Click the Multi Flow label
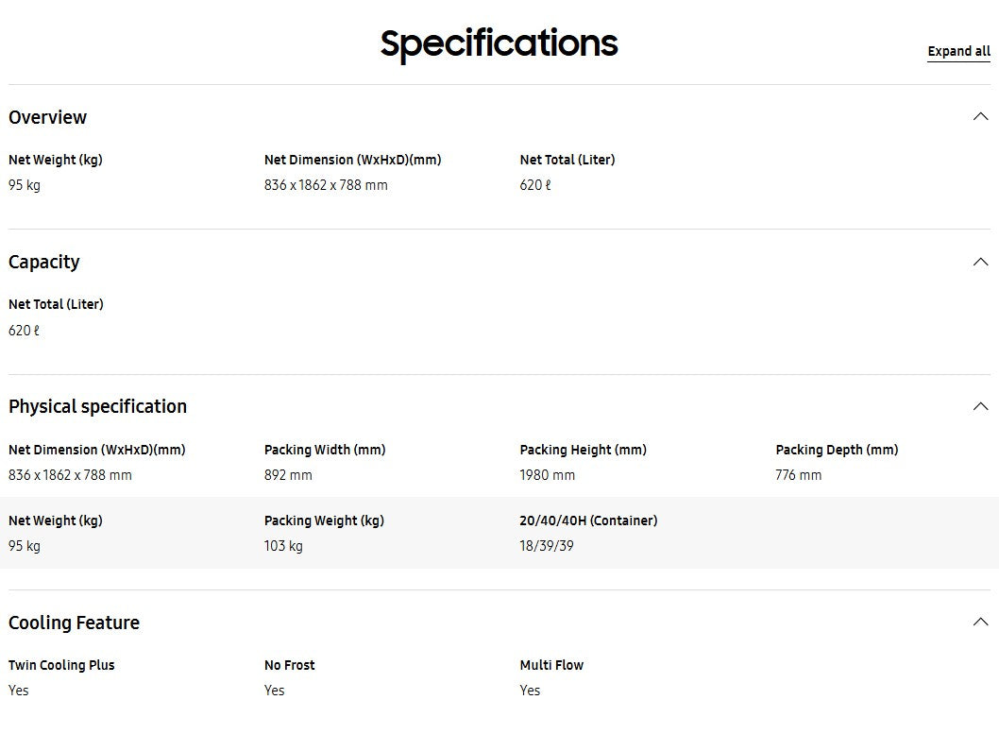999x734 pixels. point(551,665)
